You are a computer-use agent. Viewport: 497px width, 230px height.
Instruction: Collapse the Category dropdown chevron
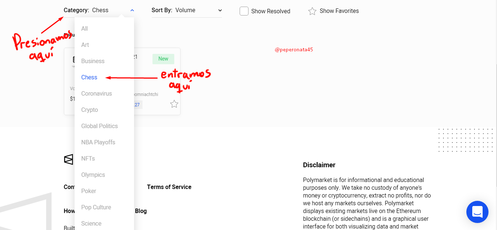pyautogui.click(x=132, y=10)
